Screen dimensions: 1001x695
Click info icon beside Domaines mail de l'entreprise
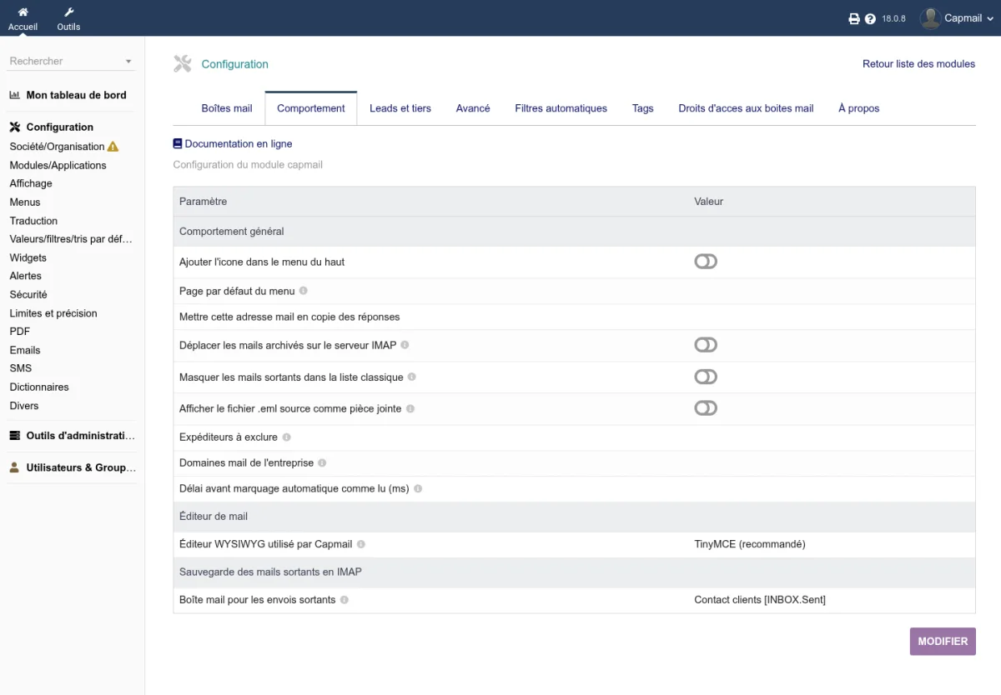pos(322,462)
